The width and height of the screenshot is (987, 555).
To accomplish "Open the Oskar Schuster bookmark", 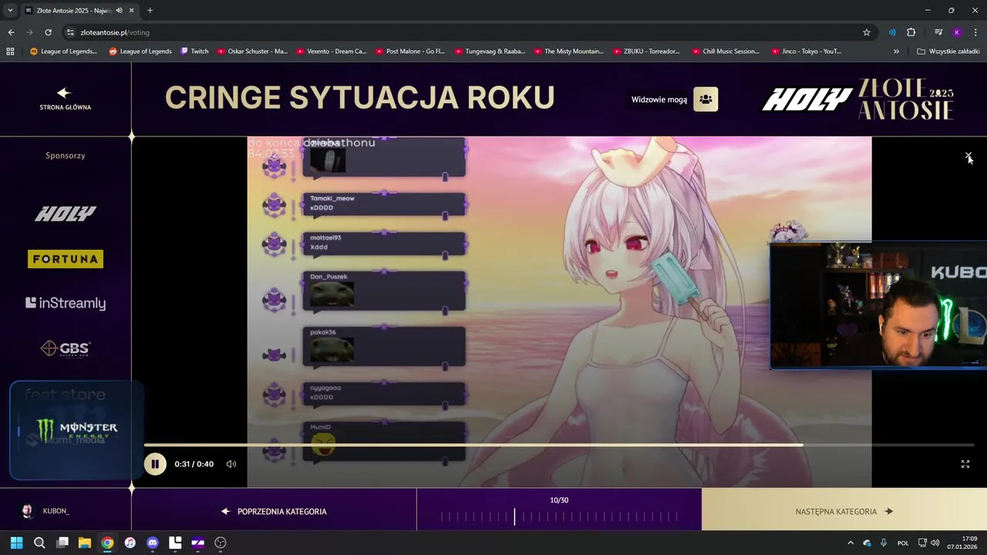I will click(252, 52).
